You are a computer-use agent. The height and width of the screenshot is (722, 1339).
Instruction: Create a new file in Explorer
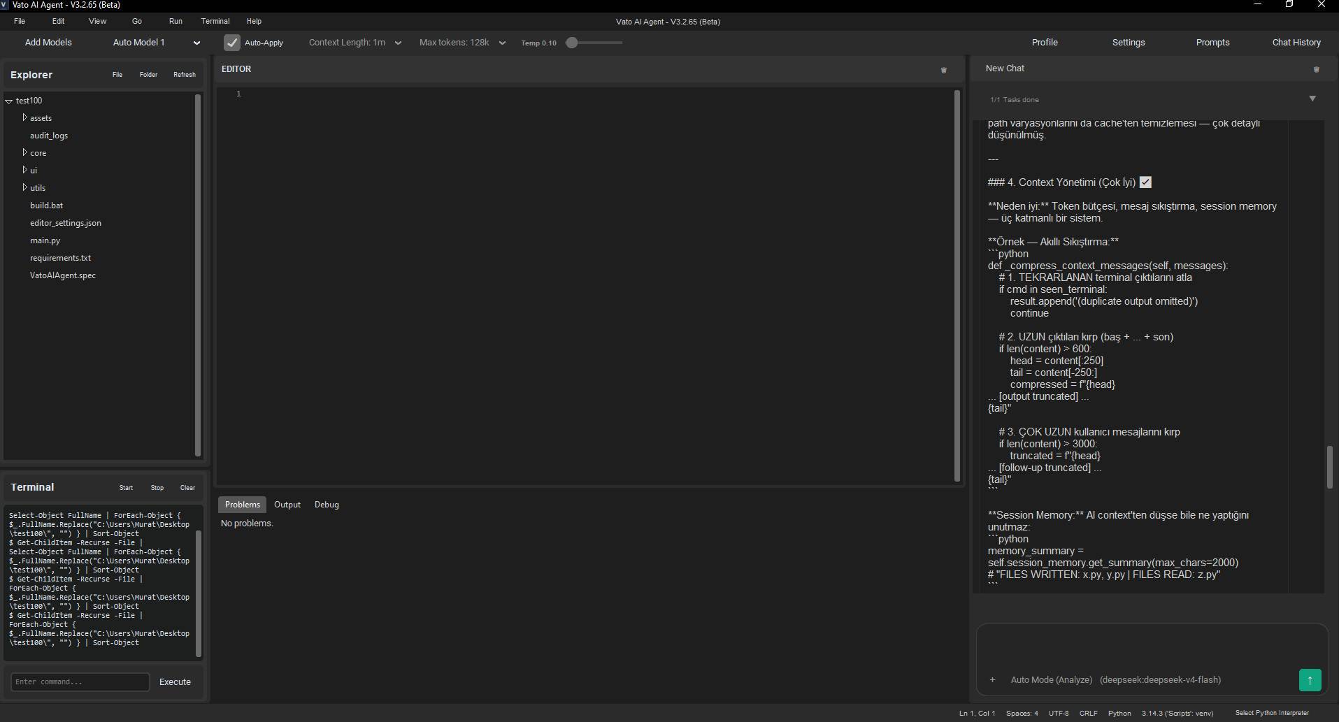click(x=117, y=75)
